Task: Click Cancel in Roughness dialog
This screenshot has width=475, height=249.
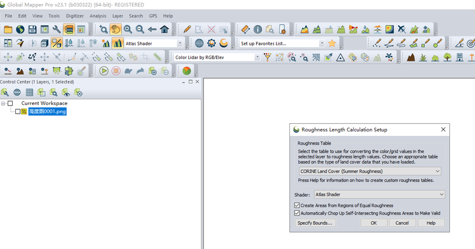Action: click(x=402, y=223)
